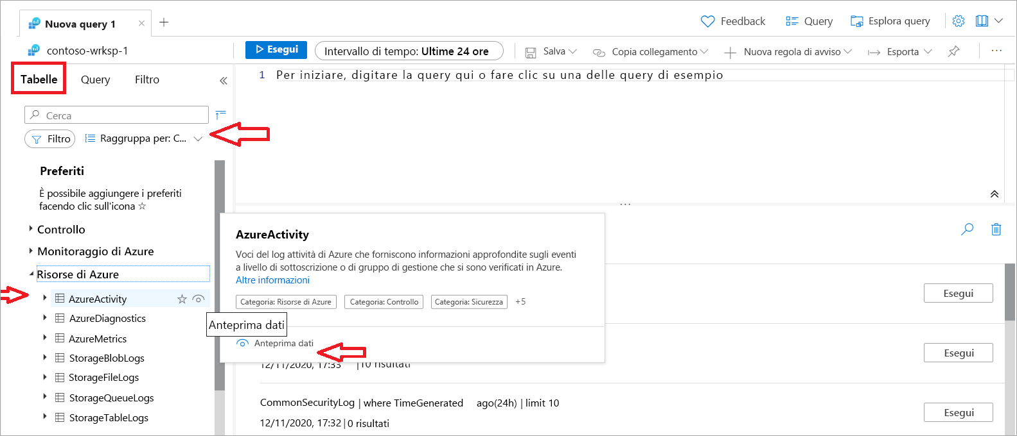
Task: Click the topmost Esegui history button
Action: [959, 293]
